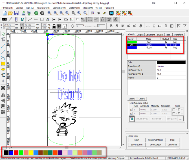Image resolution: width=189 pixels, height=160 pixels.
Task: Open the Konfigurer(S) menu
Action: click(x=43, y=8)
